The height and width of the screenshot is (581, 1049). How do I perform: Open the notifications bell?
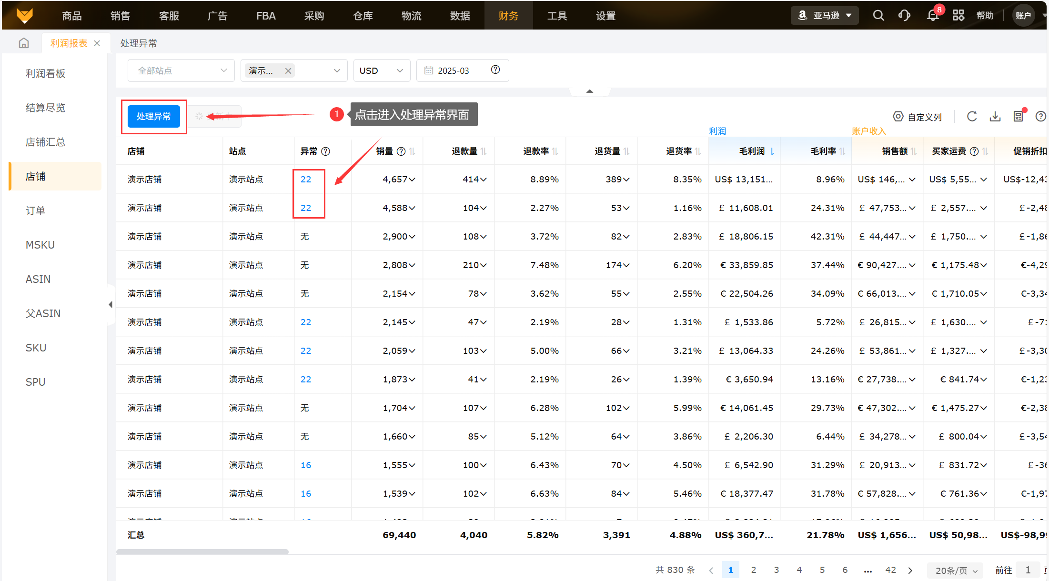[x=933, y=16]
